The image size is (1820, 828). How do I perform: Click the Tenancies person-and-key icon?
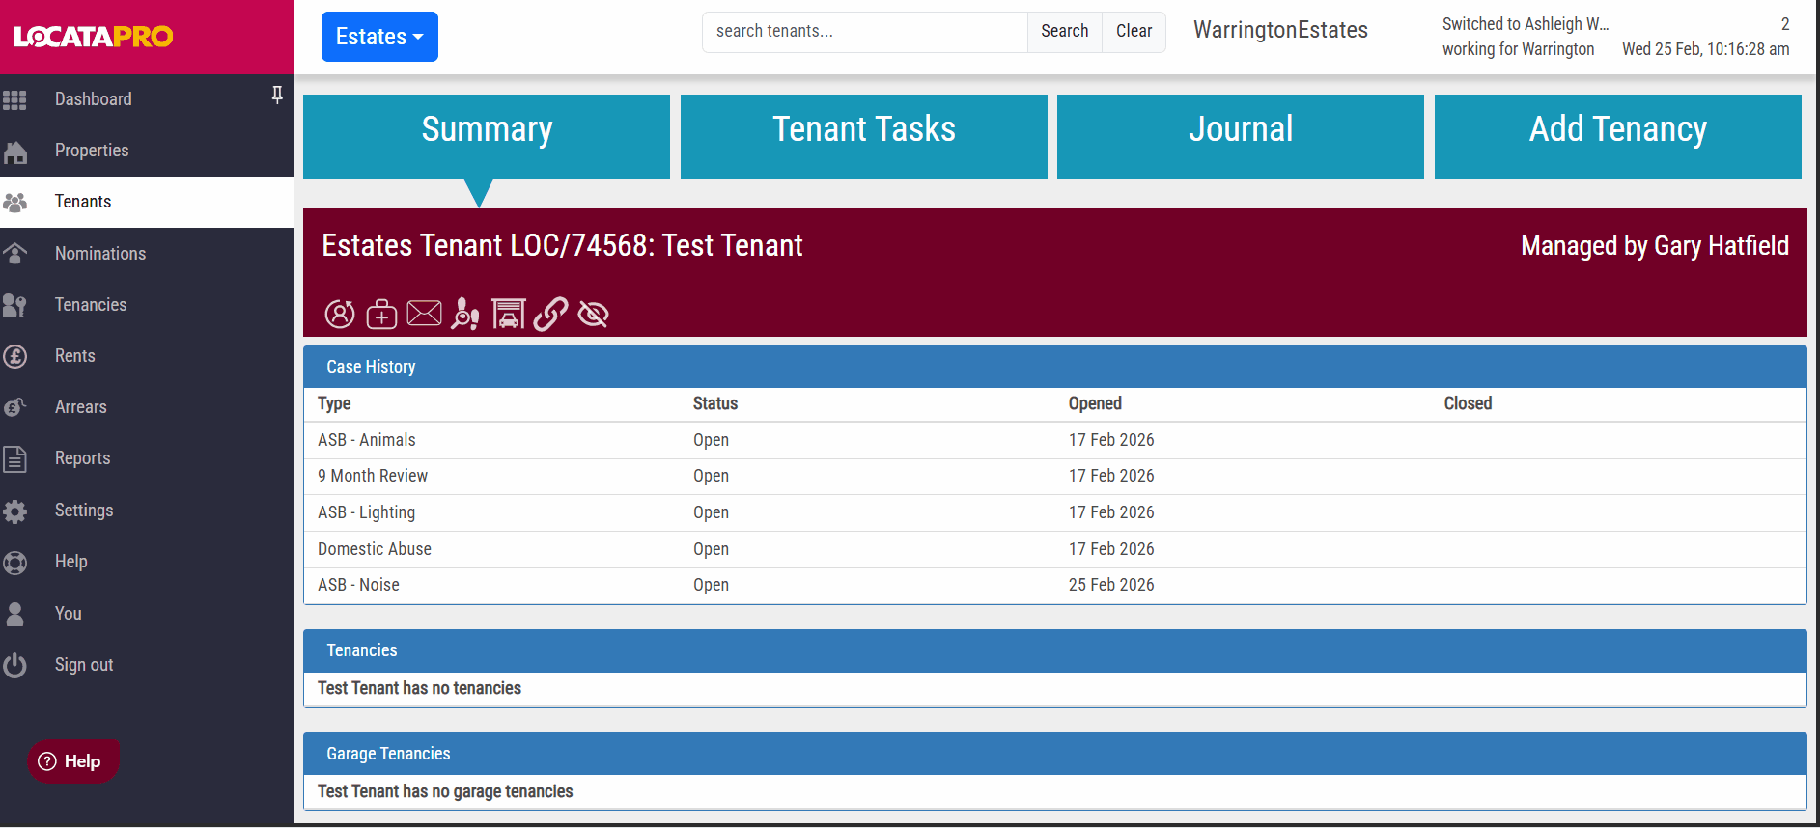click(x=14, y=305)
